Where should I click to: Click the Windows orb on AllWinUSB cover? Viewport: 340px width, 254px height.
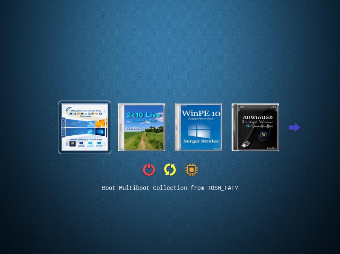(263, 134)
